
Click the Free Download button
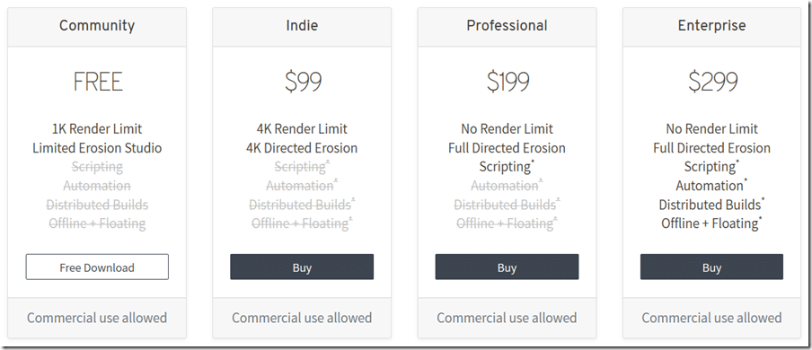(x=97, y=267)
